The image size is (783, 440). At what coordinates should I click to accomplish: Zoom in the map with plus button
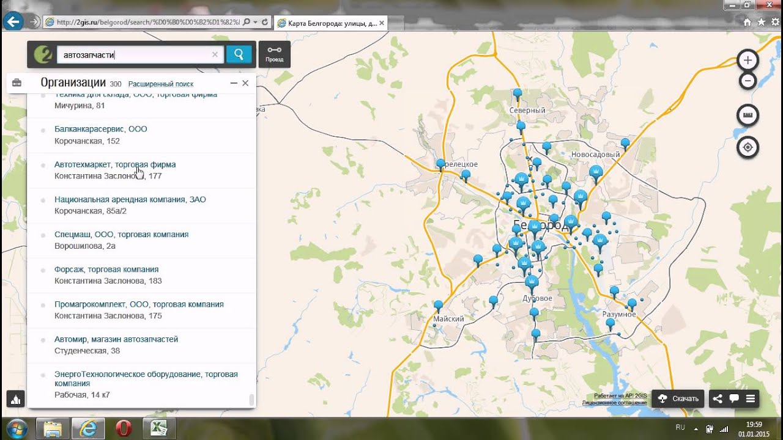(x=748, y=60)
